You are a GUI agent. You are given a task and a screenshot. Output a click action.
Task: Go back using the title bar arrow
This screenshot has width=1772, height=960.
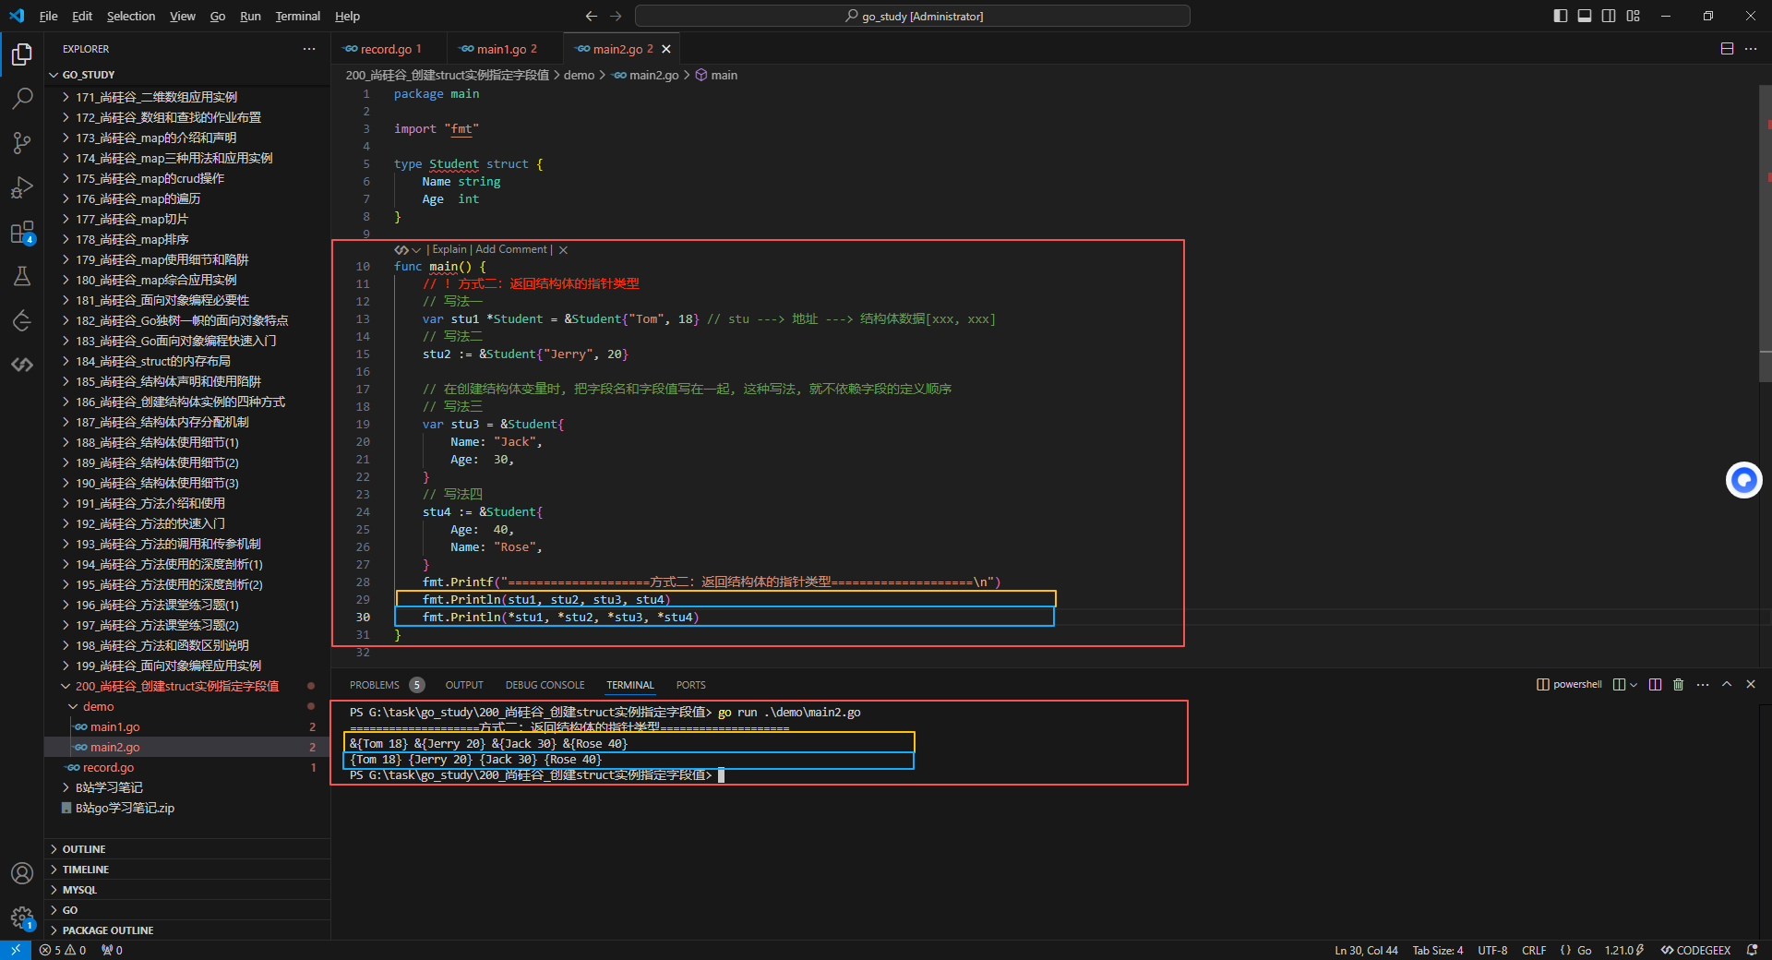tap(592, 16)
